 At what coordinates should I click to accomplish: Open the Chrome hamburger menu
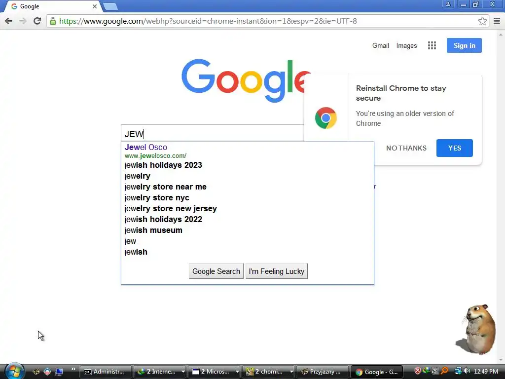pos(497,21)
